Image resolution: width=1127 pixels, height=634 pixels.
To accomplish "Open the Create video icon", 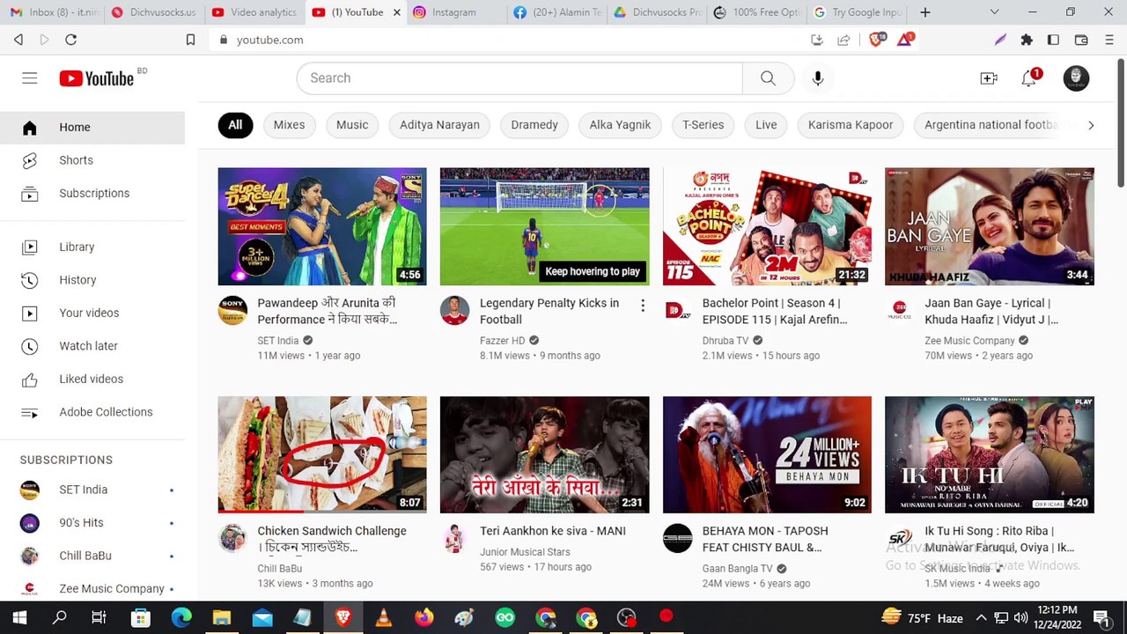I will (x=989, y=78).
